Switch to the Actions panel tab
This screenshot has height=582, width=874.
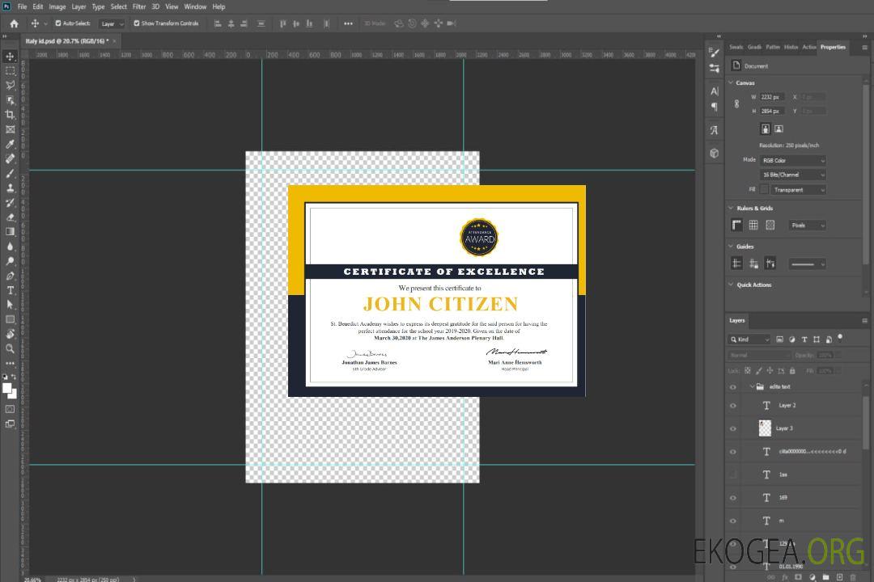click(808, 47)
